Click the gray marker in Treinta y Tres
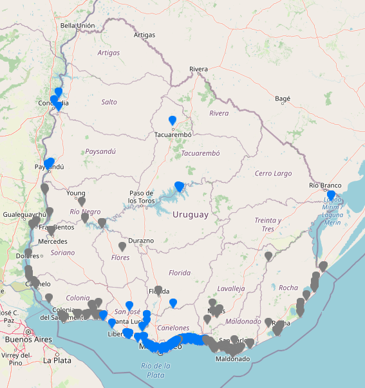The height and width of the screenshot is (388, 365). pos(268,256)
